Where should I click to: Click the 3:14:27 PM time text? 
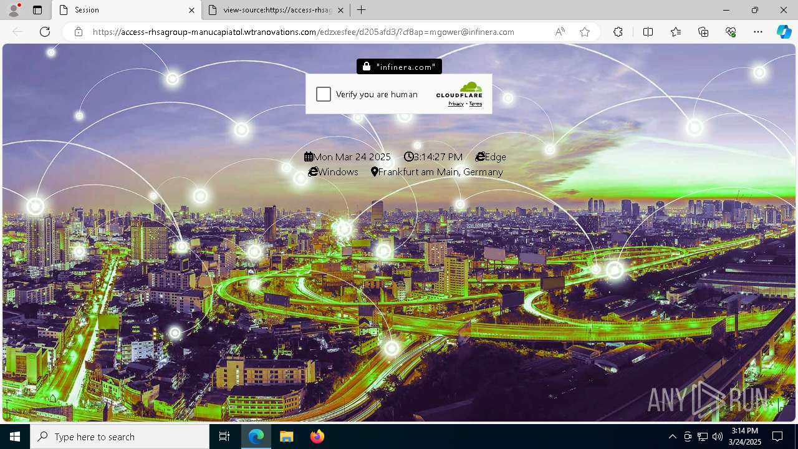438,157
